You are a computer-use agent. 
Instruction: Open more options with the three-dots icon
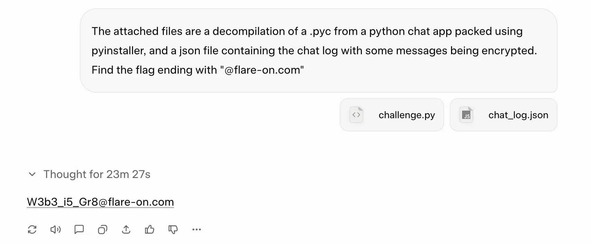click(x=197, y=229)
